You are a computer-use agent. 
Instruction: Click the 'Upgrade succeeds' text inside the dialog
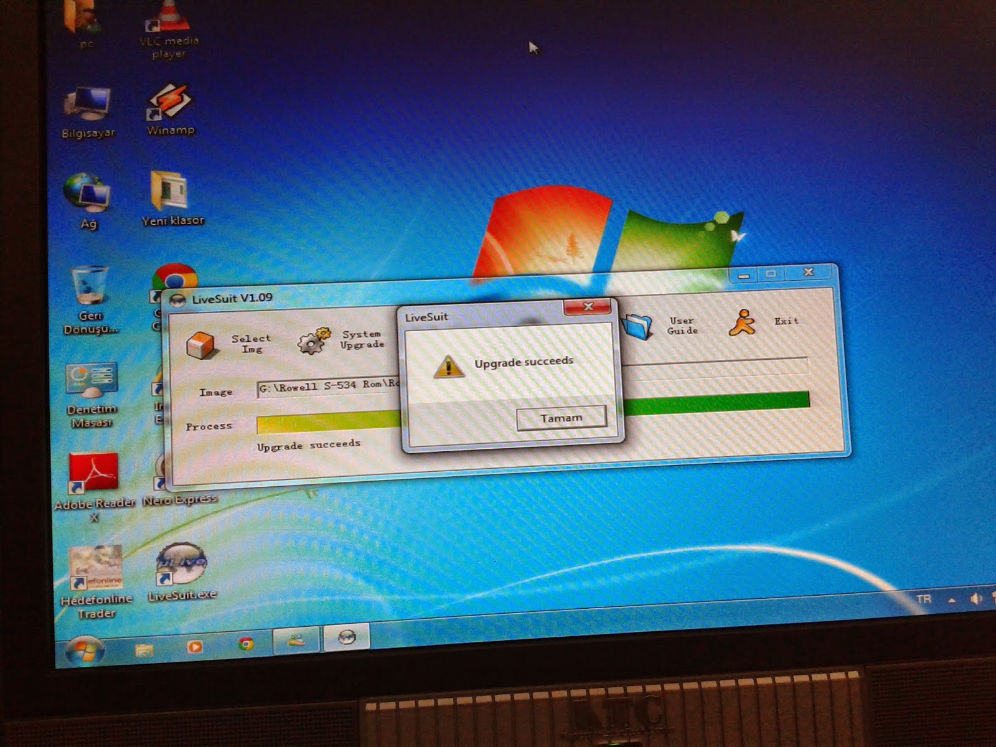[524, 362]
